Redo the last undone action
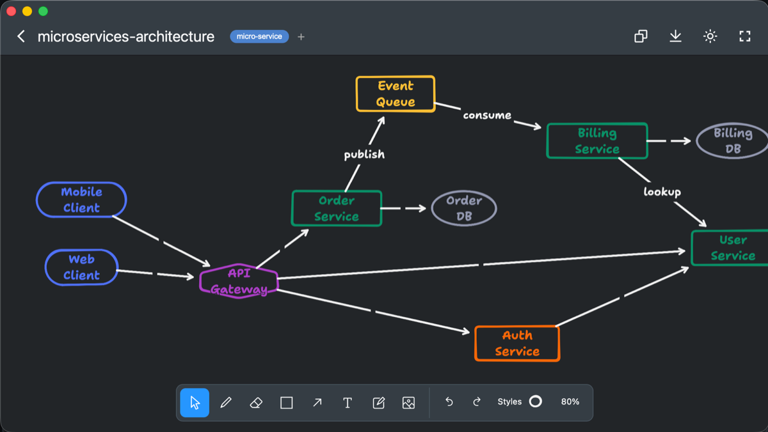Image resolution: width=768 pixels, height=432 pixels. [477, 402]
